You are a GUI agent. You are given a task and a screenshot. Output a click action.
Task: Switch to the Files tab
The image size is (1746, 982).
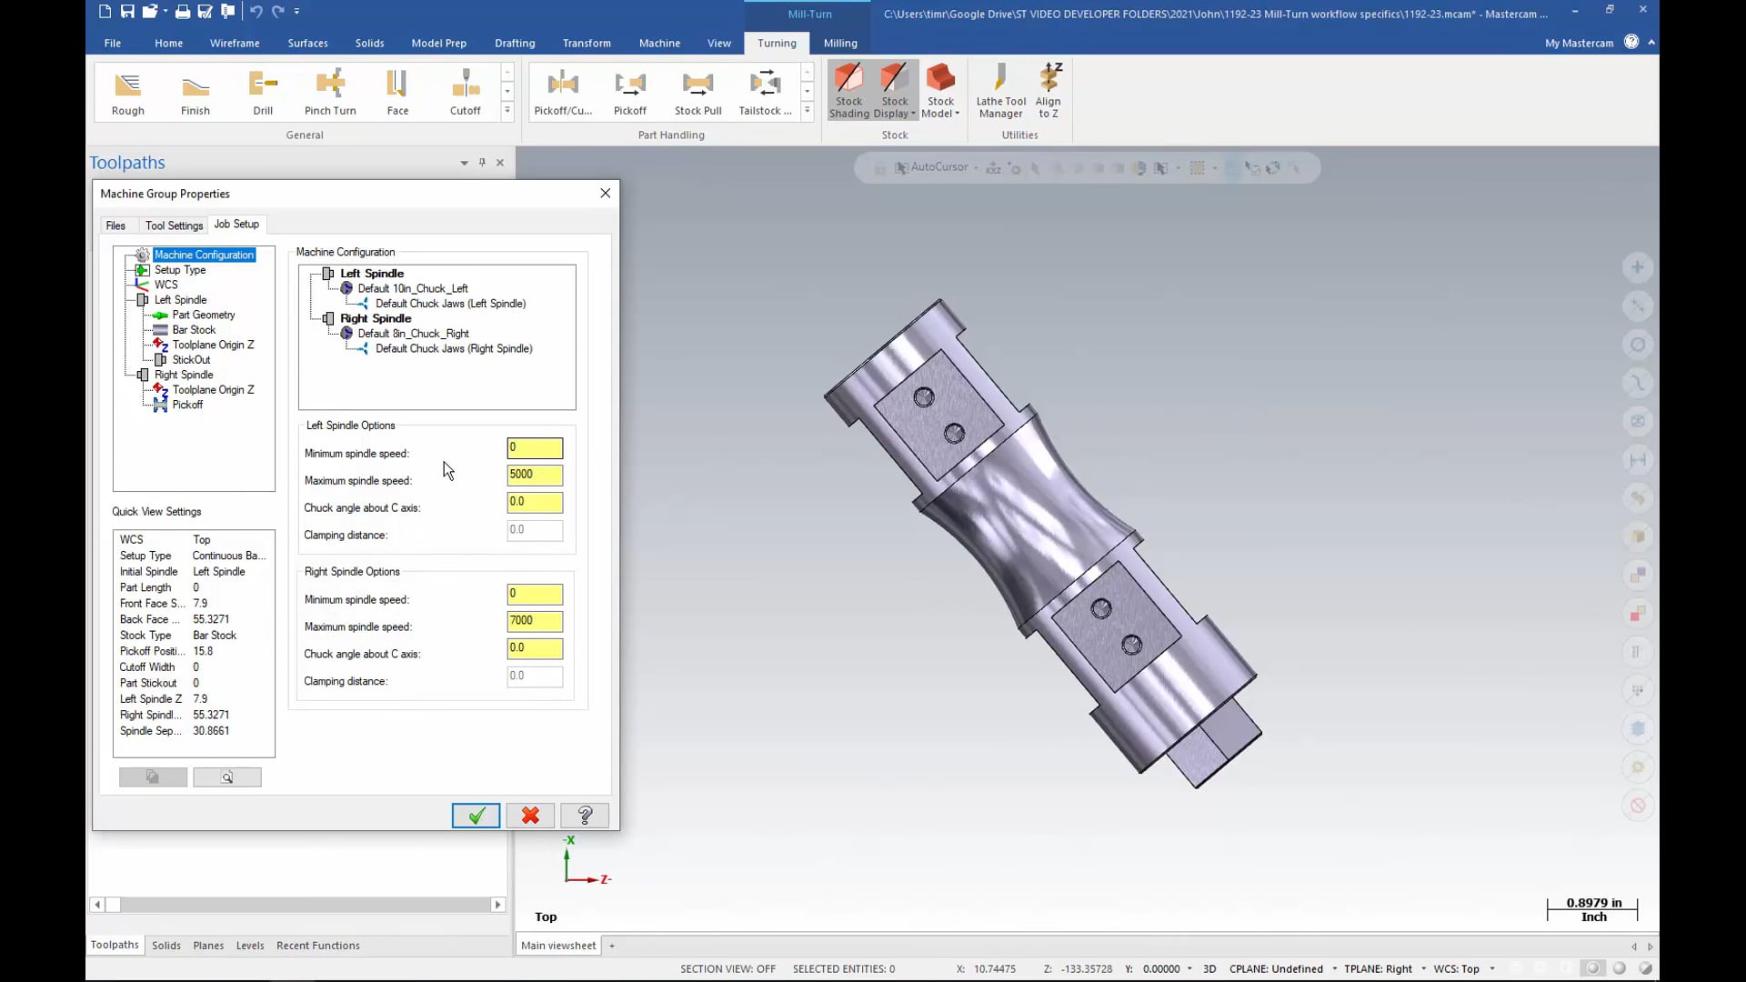coord(115,225)
